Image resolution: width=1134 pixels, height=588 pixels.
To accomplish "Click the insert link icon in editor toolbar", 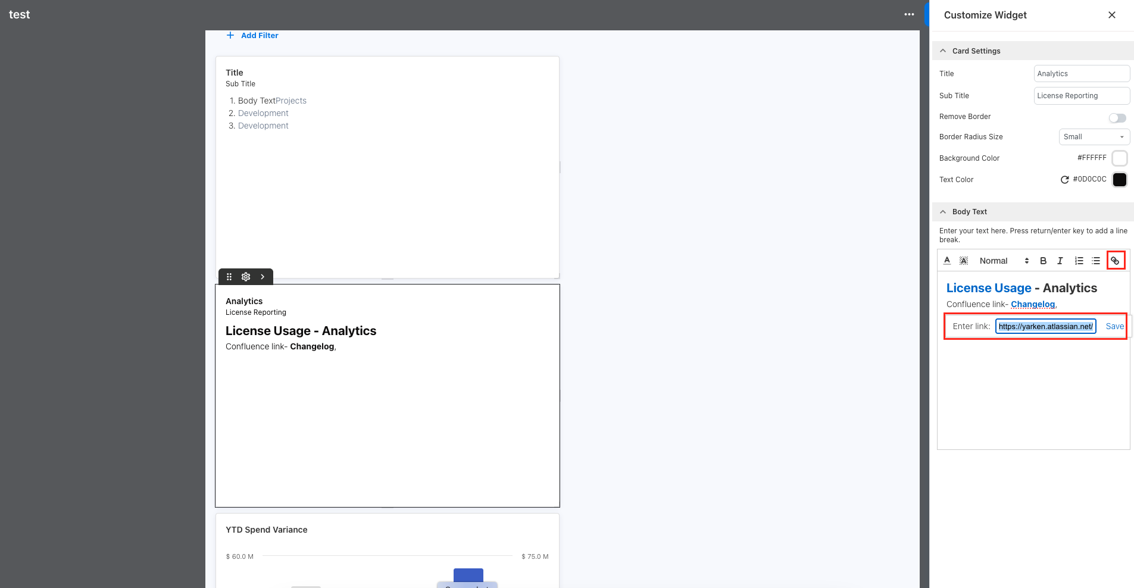I will click(x=1115, y=261).
